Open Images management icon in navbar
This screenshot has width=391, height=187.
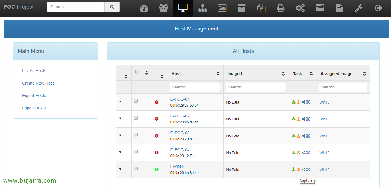coord(222,8)
